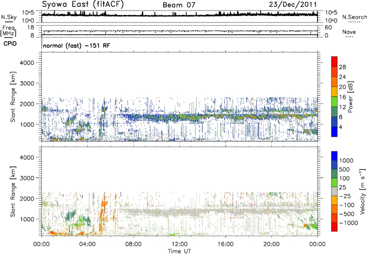Click the date '23/Dec/2011'
This screenshot has height=254, width=367.
click(x=293, y=5)
